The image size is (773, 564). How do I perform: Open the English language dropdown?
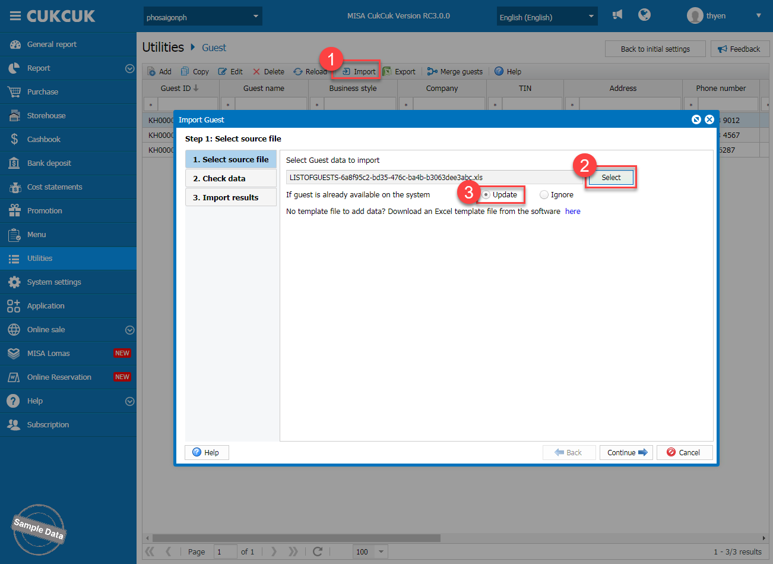[547, 17]
